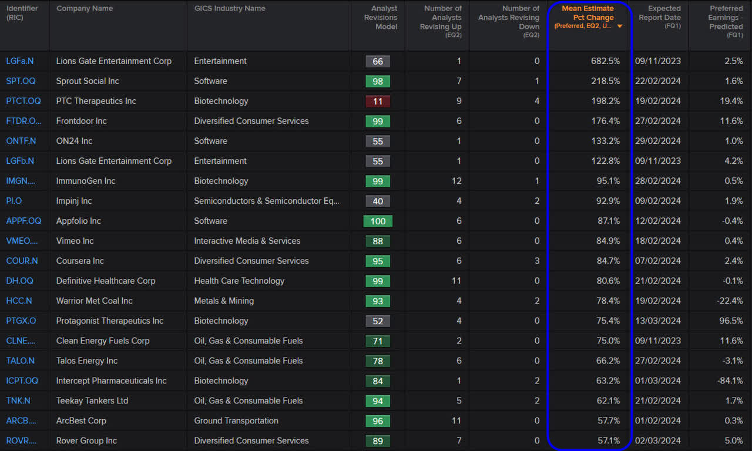This screenshot has height=451, width=752.
Task: Open the SPT.OQ ticker link
Action: click(x=21, y=81)
